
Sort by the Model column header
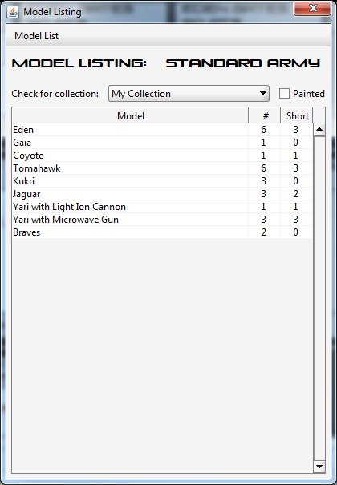click(130, 116)
